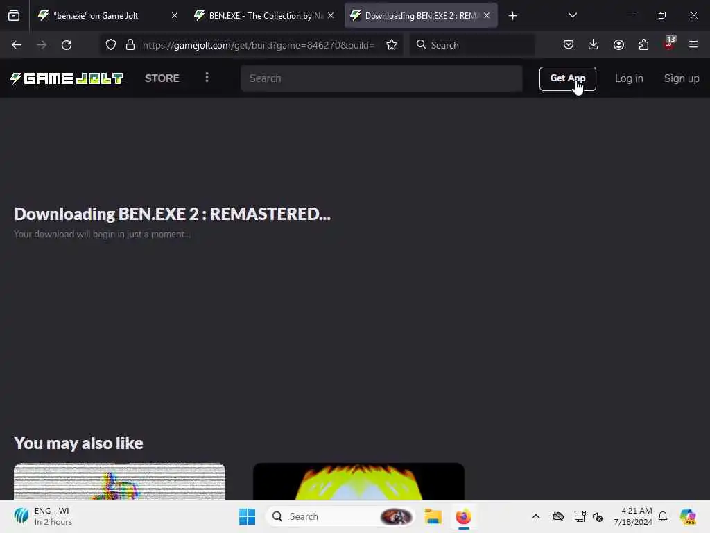The width and height of the screenshot is (710, 533).
Task: Open the OneDrive cloud tray icon
Action: point(558,516)
